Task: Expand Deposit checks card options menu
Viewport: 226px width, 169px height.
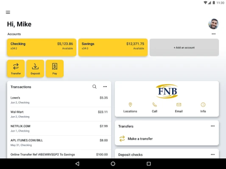Action: [x=213, y=155]
